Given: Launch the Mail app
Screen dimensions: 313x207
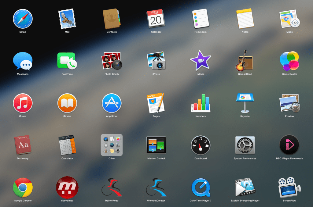Looking at the screenshot, I should pyautogui.click(x=67, y=18).
